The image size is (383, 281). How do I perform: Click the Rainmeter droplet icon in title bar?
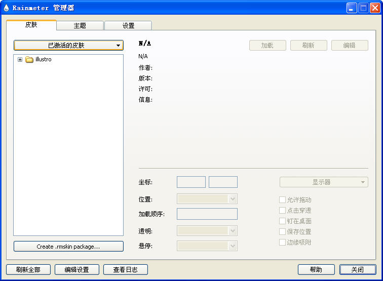click(x=7, y=8)
